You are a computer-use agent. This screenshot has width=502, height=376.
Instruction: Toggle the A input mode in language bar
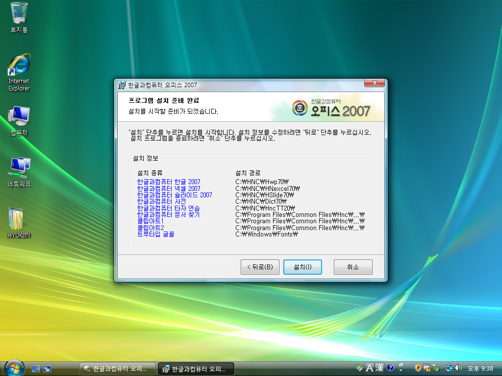click(370, 368)
